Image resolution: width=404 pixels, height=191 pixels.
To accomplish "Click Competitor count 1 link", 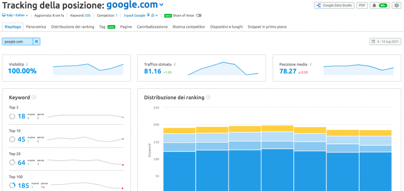I will (x=116, y=16).
